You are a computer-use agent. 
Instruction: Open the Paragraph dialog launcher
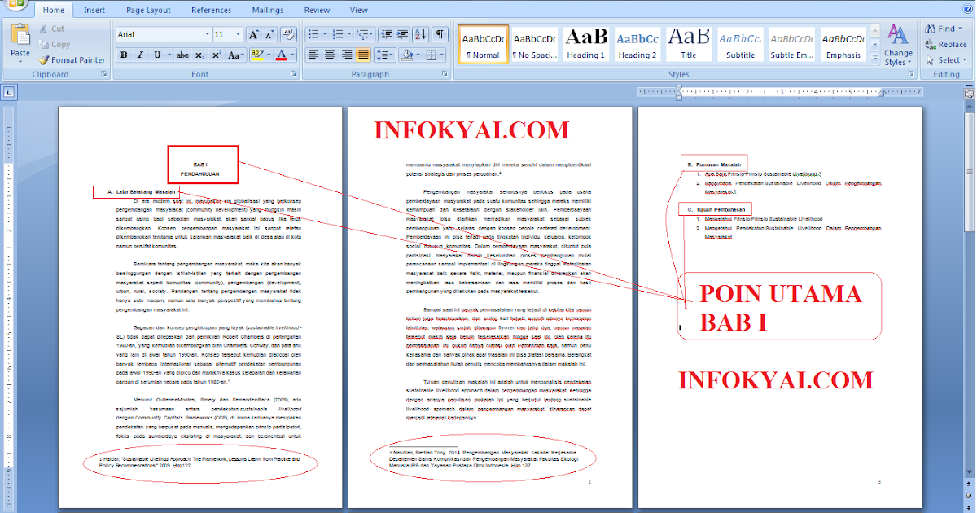click(446, 74)
